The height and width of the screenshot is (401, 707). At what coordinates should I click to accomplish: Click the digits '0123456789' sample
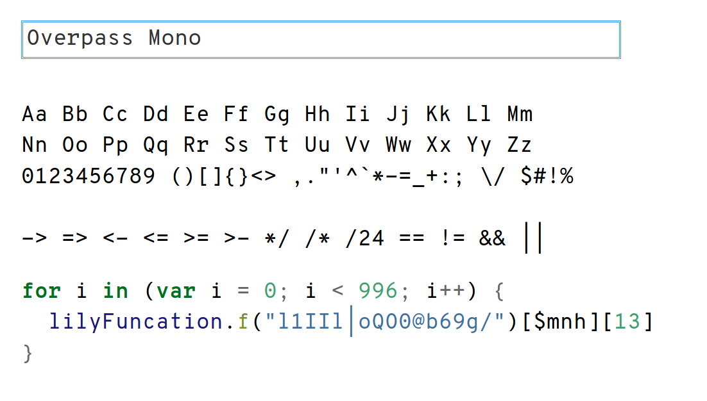(x=89, y=176)
